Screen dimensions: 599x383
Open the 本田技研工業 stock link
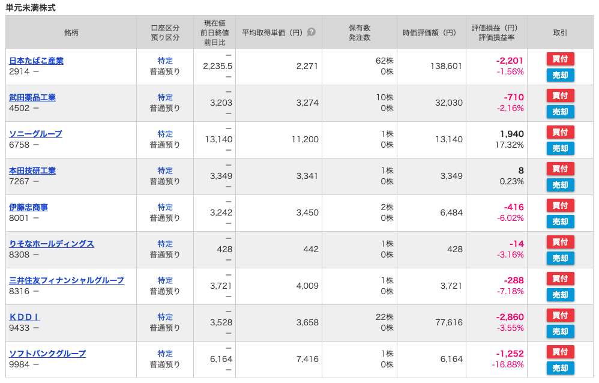[32, 171]
